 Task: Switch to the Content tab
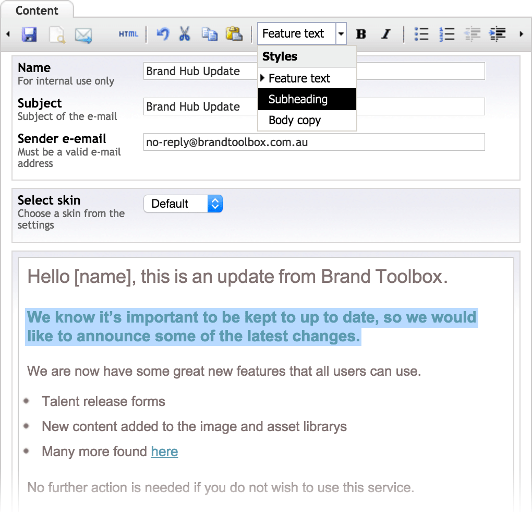point(37,11)
